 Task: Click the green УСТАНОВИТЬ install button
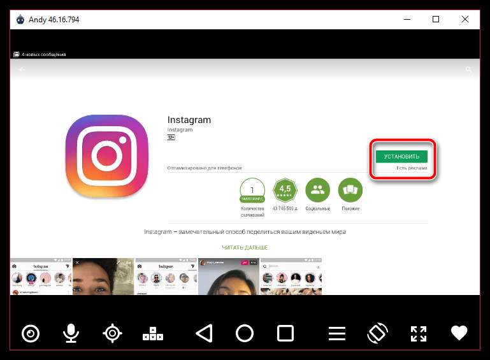pyautogui.click(x=401, y=156)
